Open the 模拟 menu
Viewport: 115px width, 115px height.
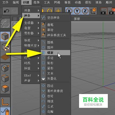point(88,2)
